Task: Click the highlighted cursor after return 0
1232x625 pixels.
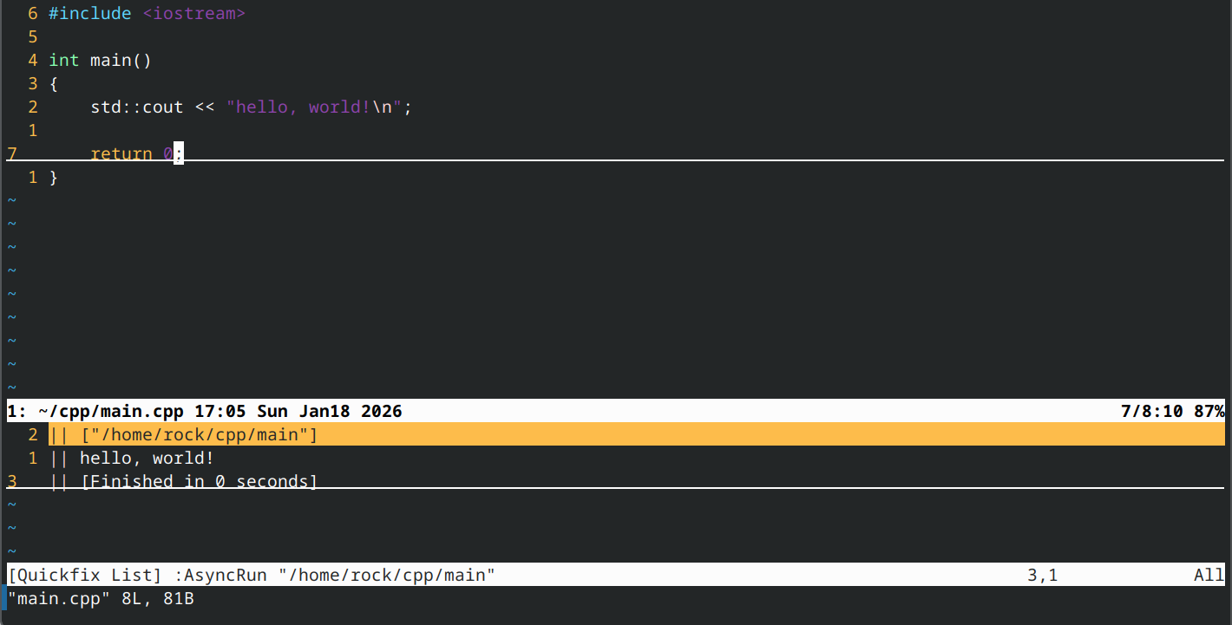Action: [179, 153]
